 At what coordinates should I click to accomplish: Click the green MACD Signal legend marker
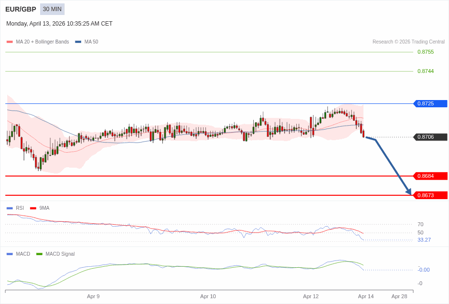tap(39, 254)
